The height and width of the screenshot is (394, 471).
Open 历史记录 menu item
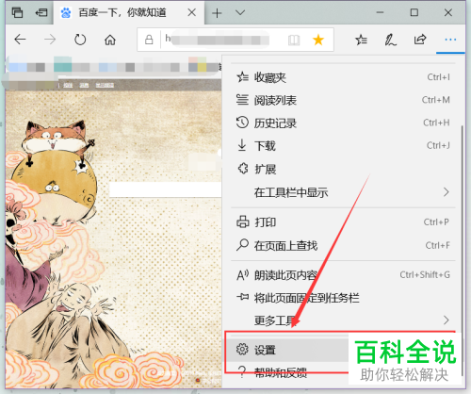(343, 123)
